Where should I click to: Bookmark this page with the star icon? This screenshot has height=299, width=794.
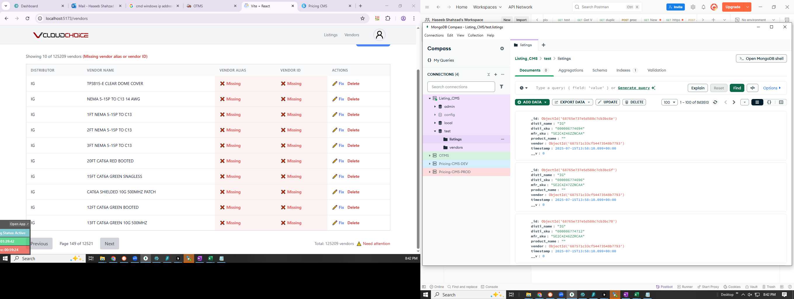pos(363,18)
